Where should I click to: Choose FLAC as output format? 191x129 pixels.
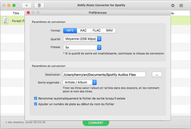point(96,31)
